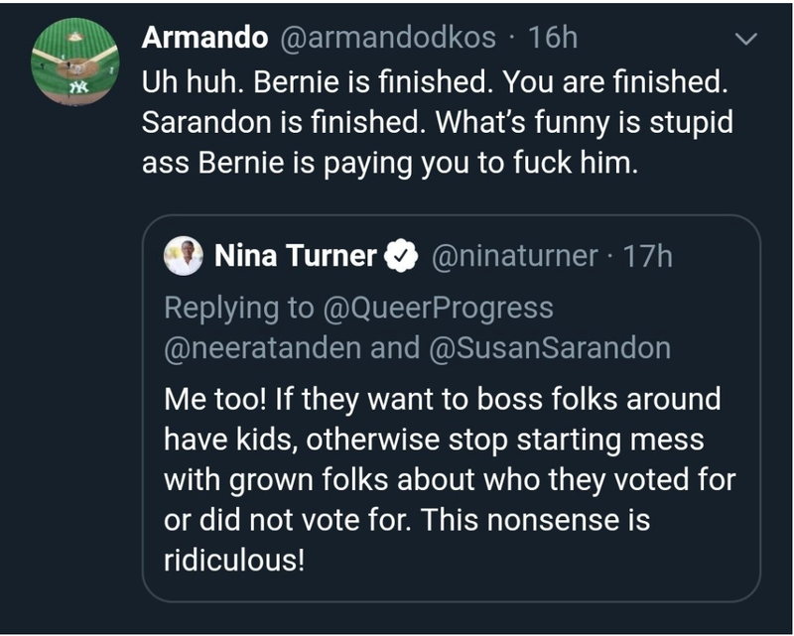Visit the @QueerProgress mention

click(438, 309)
